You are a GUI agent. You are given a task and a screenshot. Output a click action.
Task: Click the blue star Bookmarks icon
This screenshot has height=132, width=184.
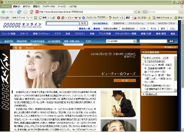point(84,18)
